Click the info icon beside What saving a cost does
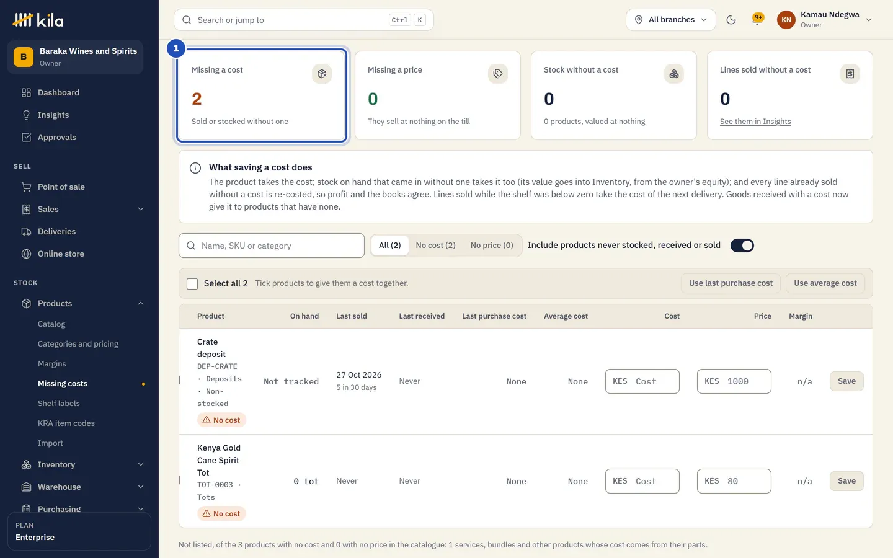Screen dimensions: 893x558 (x=195, y=168)
